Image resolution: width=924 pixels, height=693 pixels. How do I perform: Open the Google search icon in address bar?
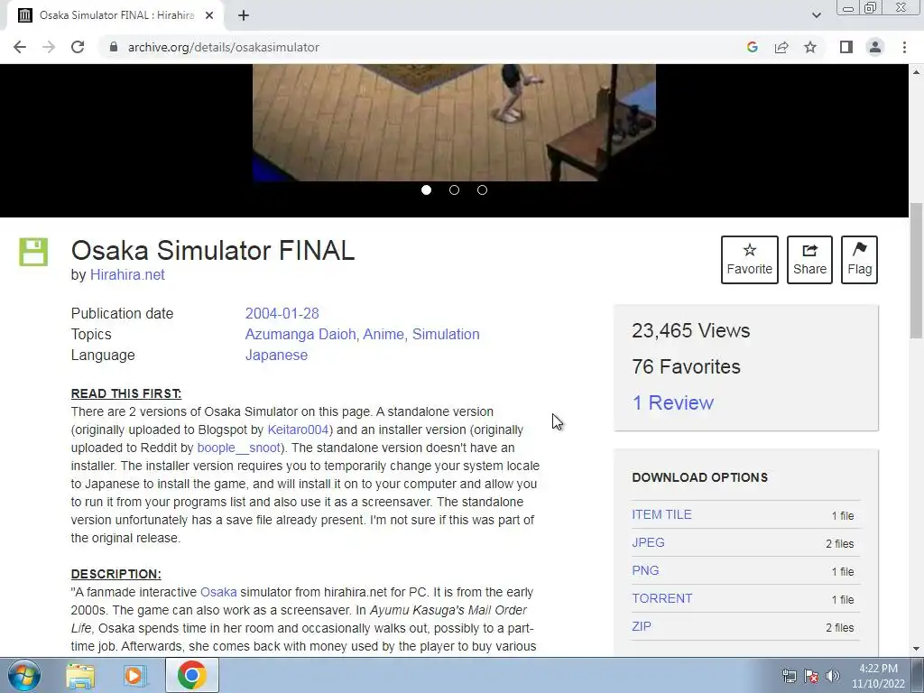752,47
